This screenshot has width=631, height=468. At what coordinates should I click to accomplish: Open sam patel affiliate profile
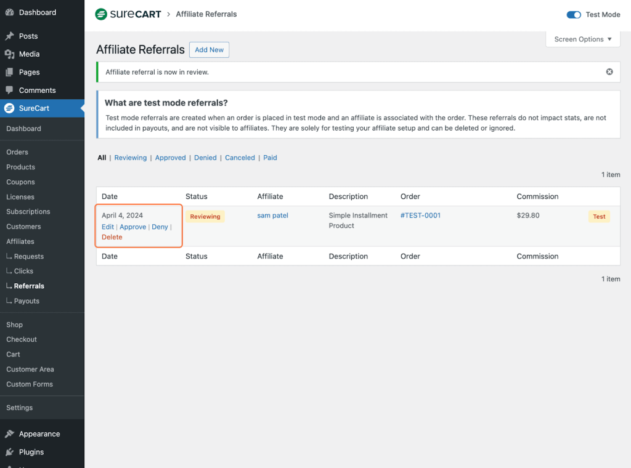click(x=272, y=216)
